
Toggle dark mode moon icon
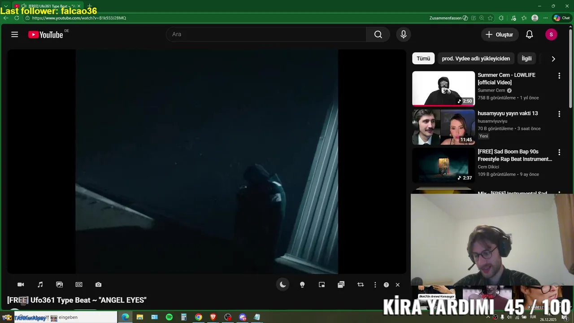tap(283, 284)
